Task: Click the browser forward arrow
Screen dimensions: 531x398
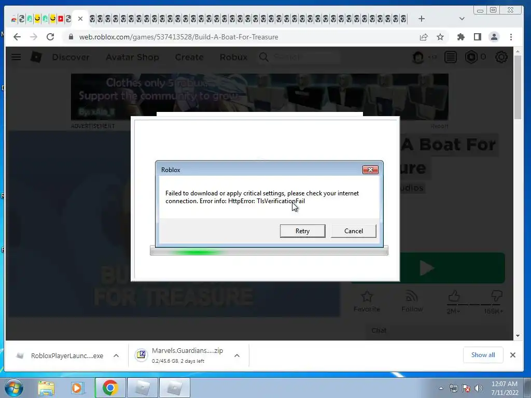Action: [34, 37]
